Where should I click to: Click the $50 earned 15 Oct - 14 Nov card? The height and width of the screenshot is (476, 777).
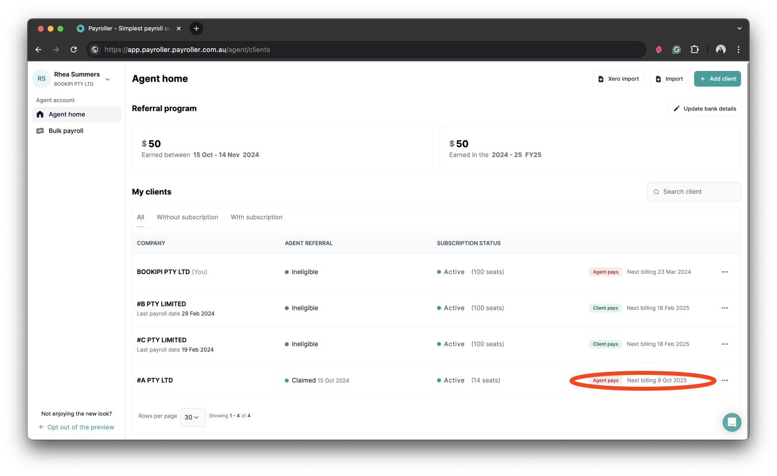click(x=283, y=149)
